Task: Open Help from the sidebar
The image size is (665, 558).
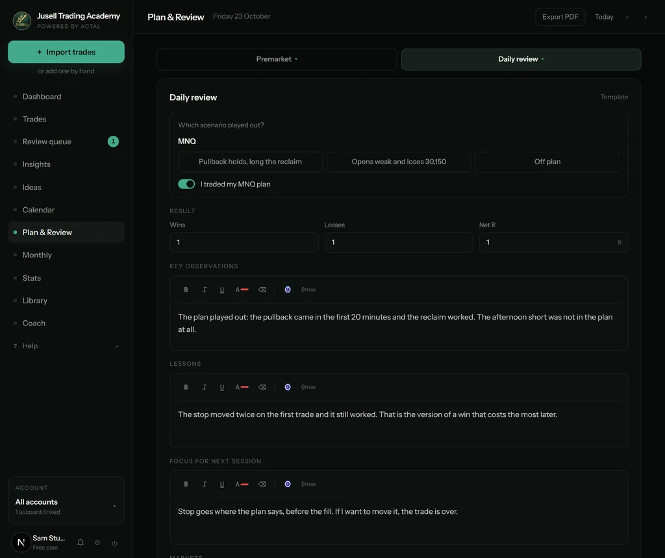Action: click(66, 346)
